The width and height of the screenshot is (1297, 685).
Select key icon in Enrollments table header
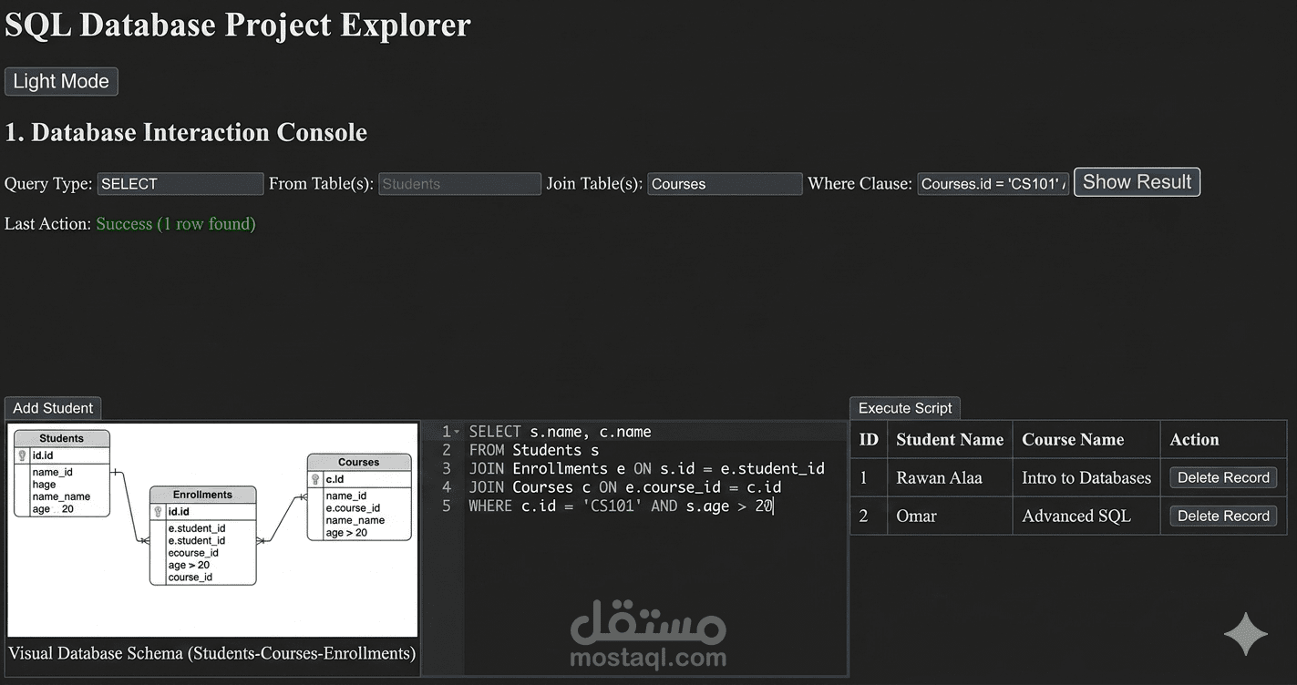tap(159, 512)
